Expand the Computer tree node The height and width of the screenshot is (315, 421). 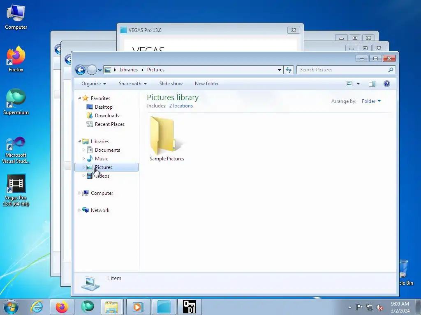[79, 193]
